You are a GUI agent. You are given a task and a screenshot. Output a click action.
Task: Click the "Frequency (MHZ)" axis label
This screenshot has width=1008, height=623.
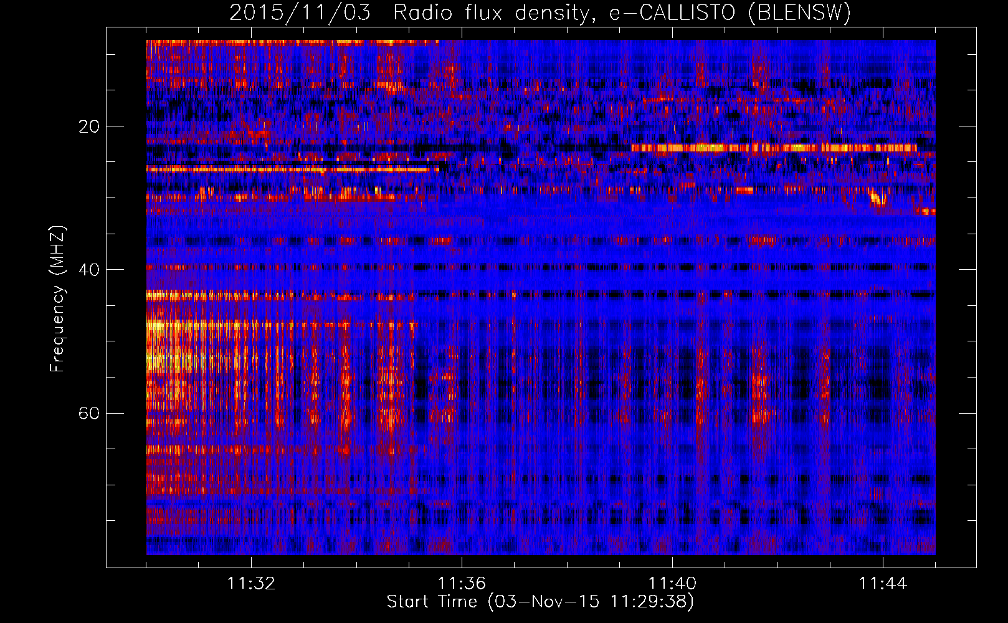pyautogui.click(x=57, y=299)
